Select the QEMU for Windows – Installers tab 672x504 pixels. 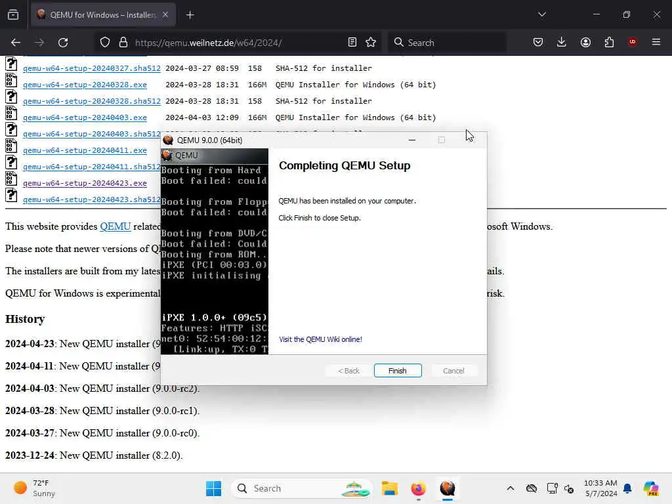pos(103,15)
